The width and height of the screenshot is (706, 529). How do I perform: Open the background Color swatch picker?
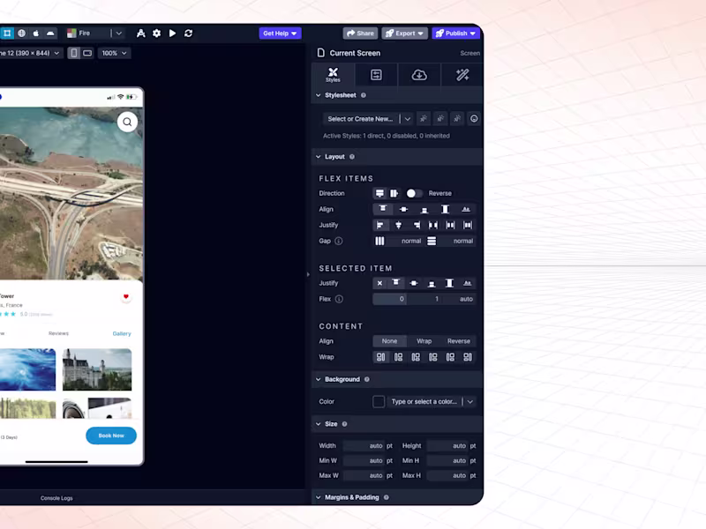click(379, 401)
